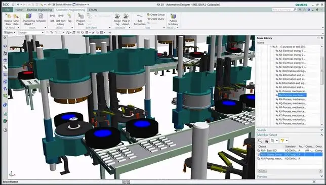This screenshot has width=326, height=185.
Task: Click the Tag icon in Create group
Action: [x=69, y=18]
